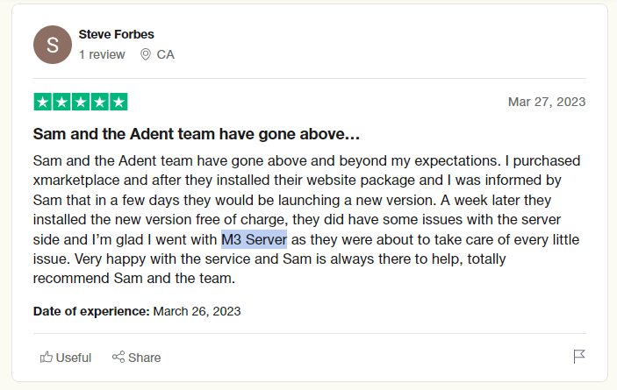Mark review as Useful

(x=65, y=358)
